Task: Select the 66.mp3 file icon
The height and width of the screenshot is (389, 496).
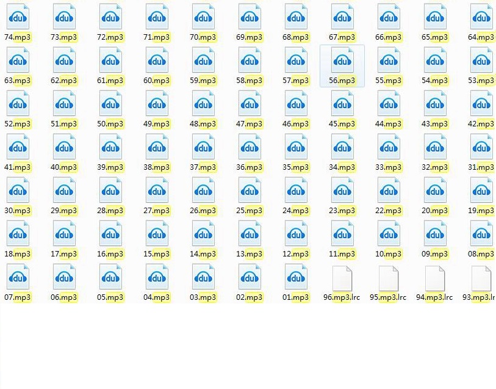Action: coord(389,17)
